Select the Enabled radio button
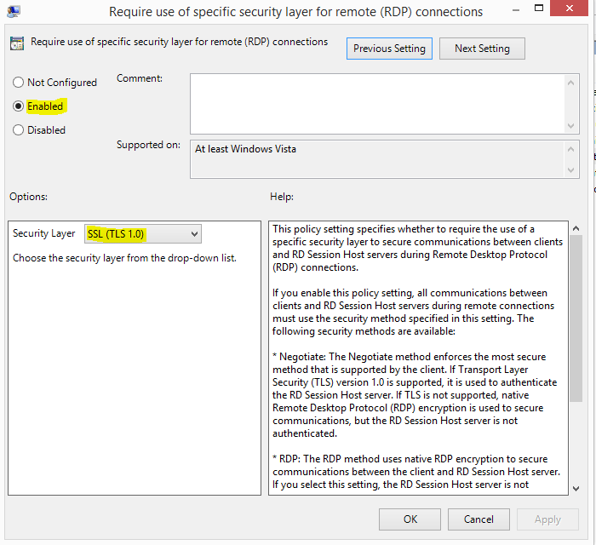Viewport: 596px width, 545px height. click(x=19, y=106)
